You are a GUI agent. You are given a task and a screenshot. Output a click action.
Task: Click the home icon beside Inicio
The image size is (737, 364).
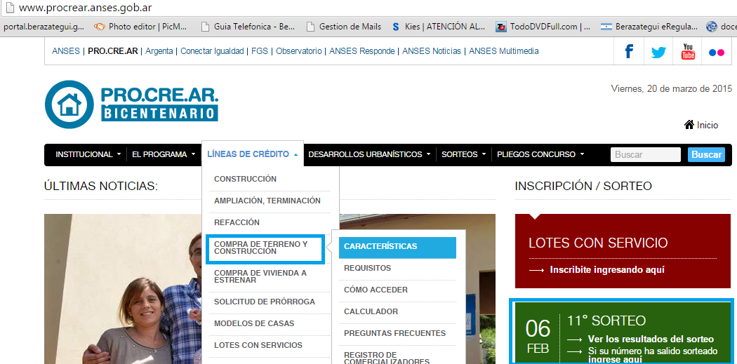pos(689,124)
